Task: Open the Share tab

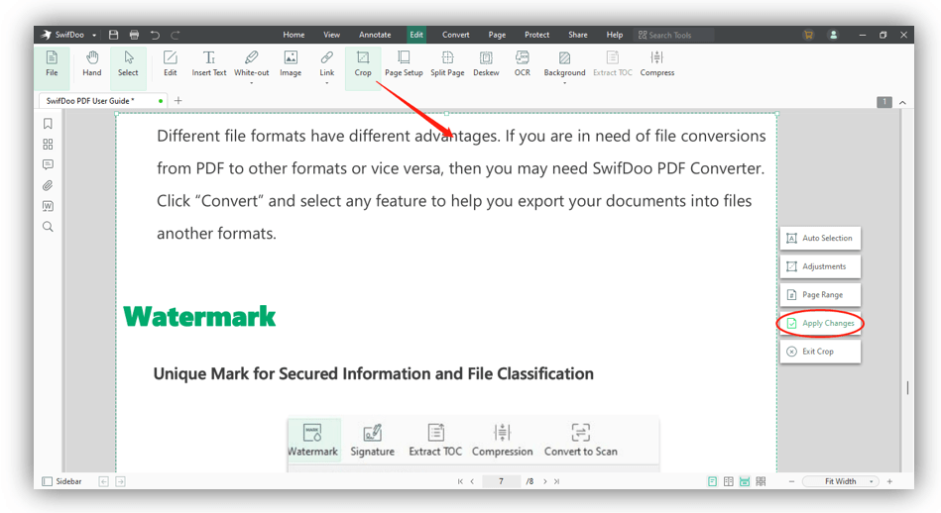Action: pyautogui.click(x=578, y=35)
